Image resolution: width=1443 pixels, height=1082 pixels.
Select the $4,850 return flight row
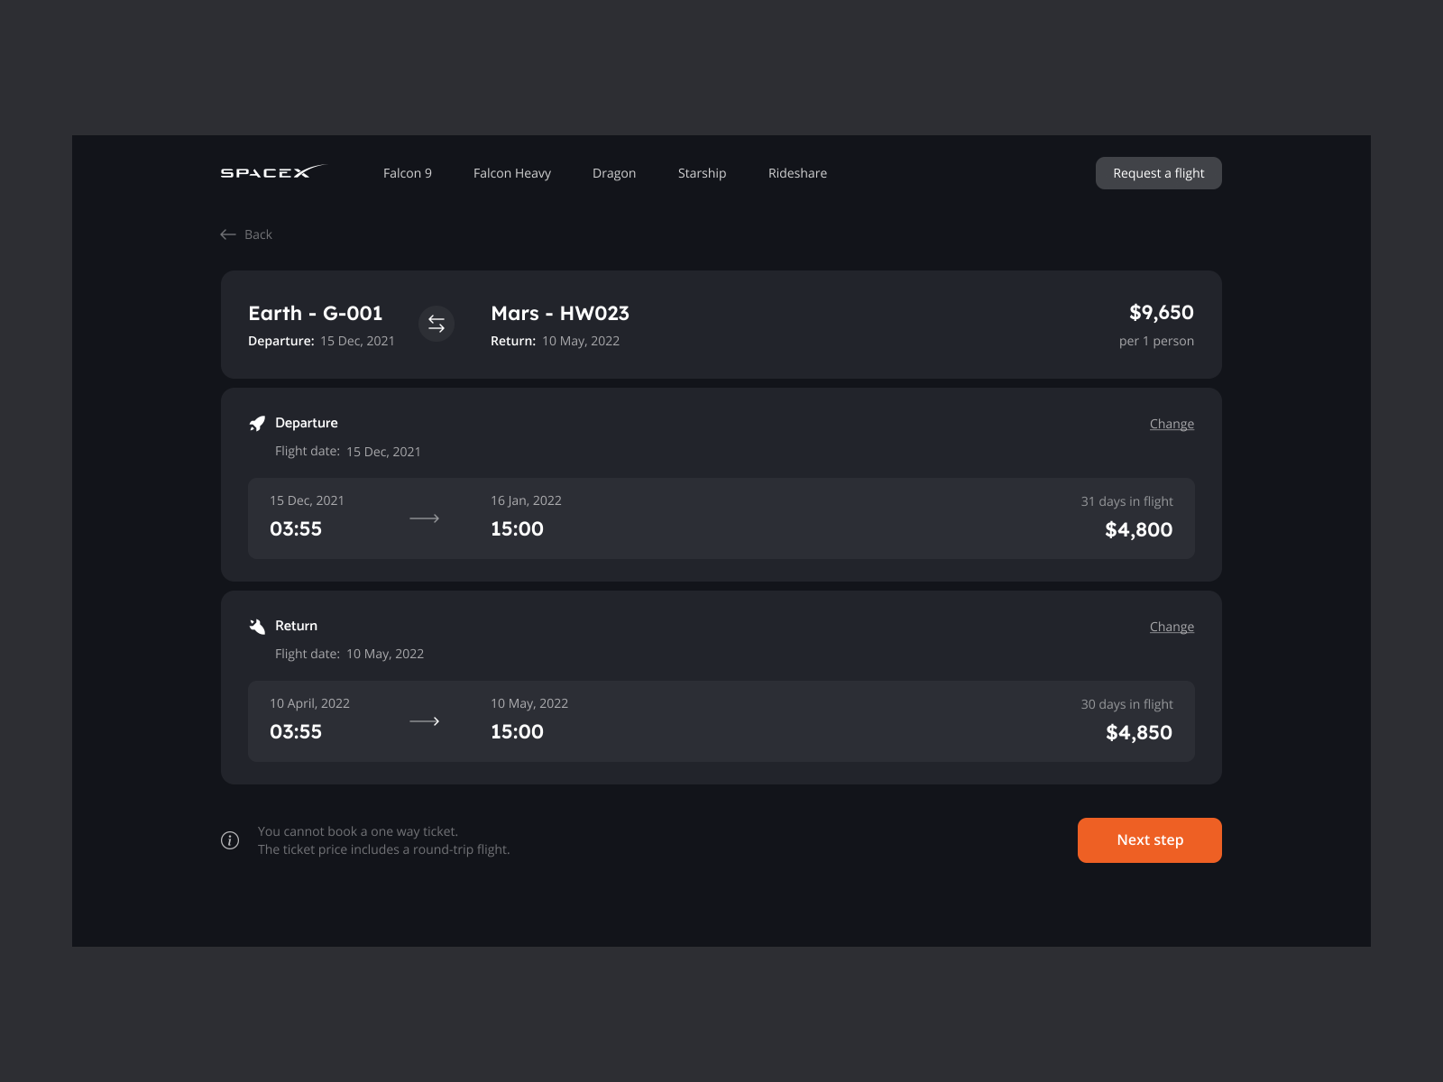click(721, 721)
